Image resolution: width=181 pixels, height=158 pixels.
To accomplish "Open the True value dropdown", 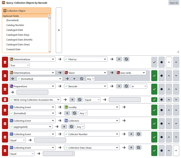I will point(19,65).
